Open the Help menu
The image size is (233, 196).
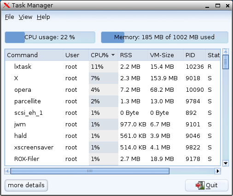(x=43, y=17)
